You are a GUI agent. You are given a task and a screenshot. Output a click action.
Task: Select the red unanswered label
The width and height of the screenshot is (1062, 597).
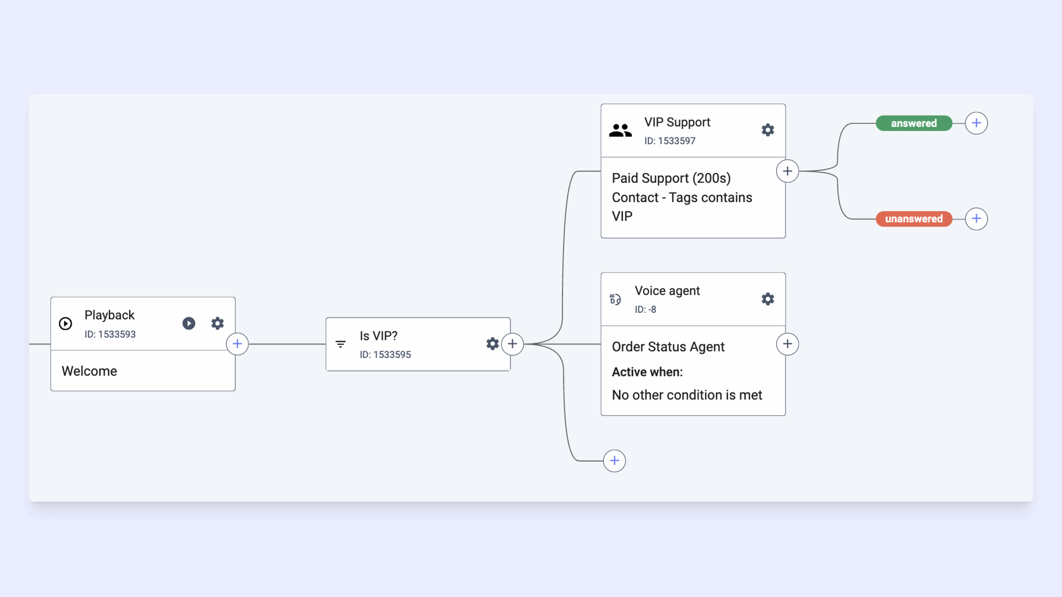coord(913,219)
